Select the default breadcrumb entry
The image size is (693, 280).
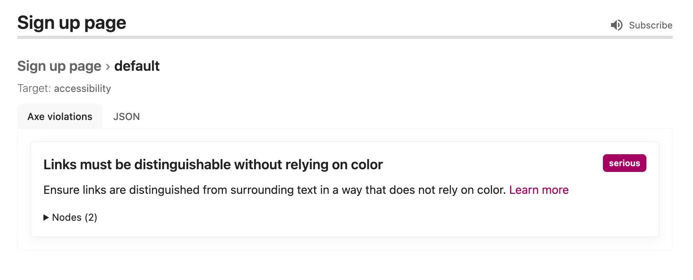pyautogui.click(x=137, y=66)
